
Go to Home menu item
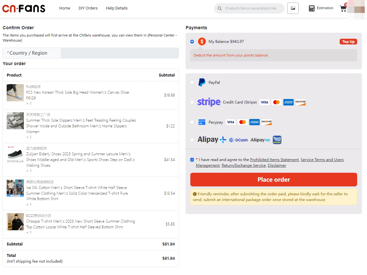coord(65,8)
